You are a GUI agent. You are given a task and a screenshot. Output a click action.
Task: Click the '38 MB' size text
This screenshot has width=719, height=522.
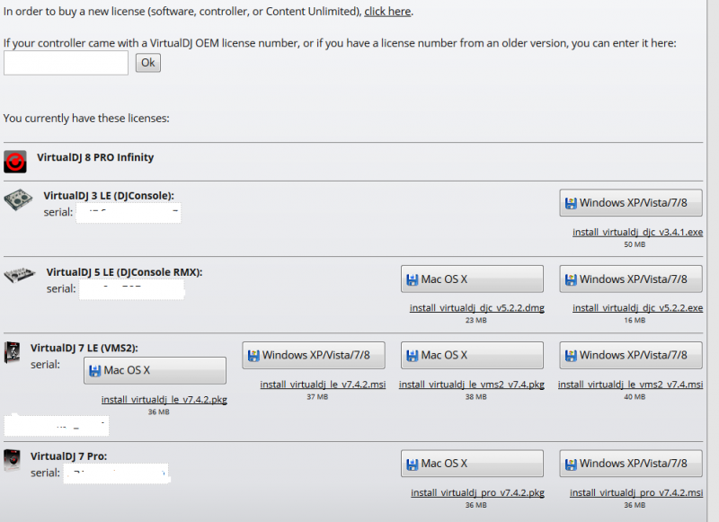(x=476, y=396)
